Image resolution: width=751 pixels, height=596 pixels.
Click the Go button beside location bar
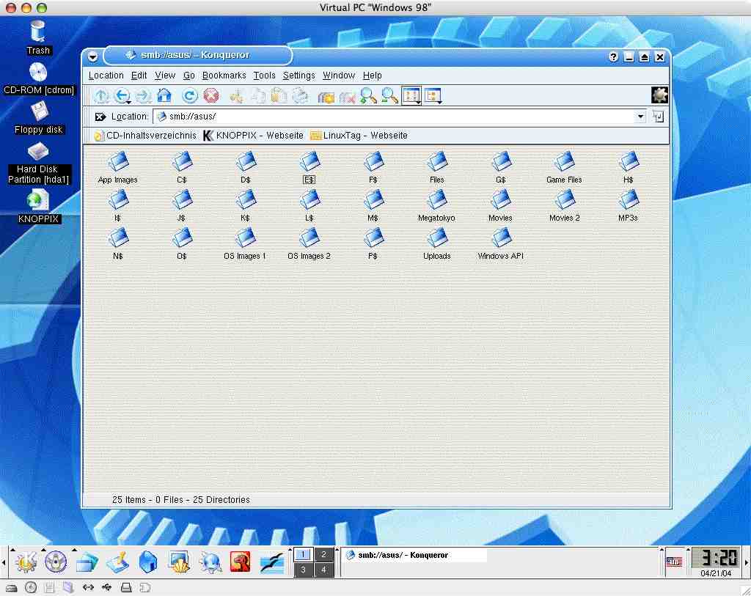658,117
